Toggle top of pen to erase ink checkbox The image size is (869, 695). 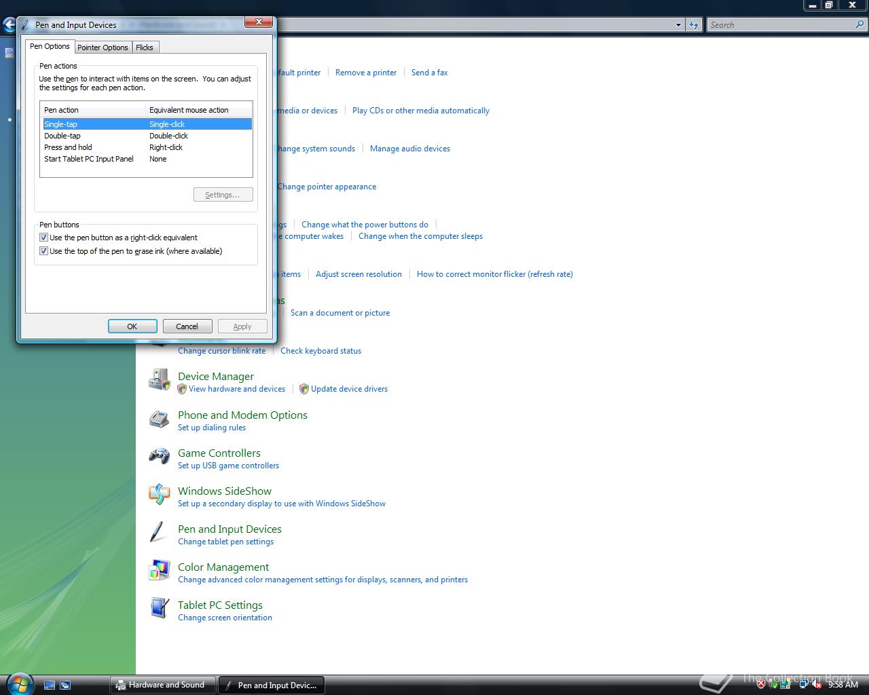tap(43, 251)
